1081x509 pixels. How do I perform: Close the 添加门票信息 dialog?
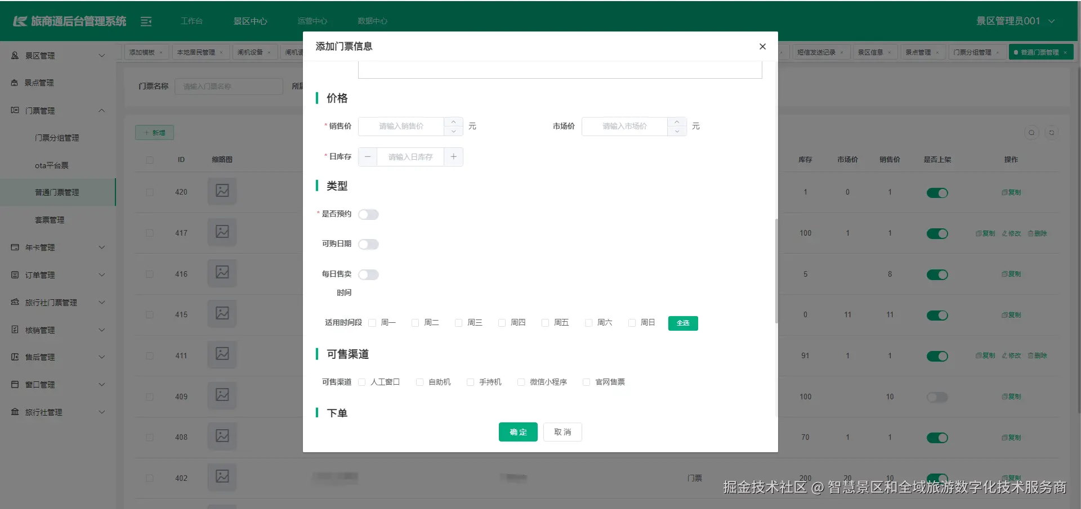762,47
